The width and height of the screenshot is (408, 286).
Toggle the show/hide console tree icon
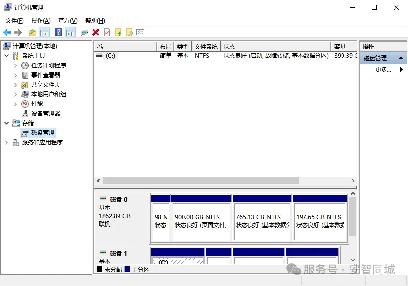[x=44, y=33]
